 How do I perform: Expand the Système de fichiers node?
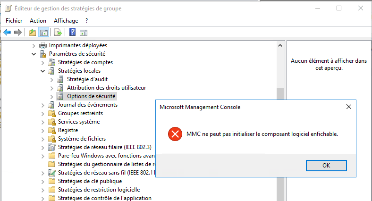click(x=42, y=139)
